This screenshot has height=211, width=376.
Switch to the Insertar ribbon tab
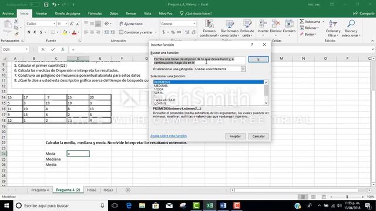tap(42, 13)
